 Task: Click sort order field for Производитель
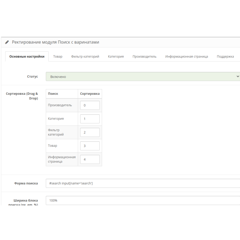(90, 105)
